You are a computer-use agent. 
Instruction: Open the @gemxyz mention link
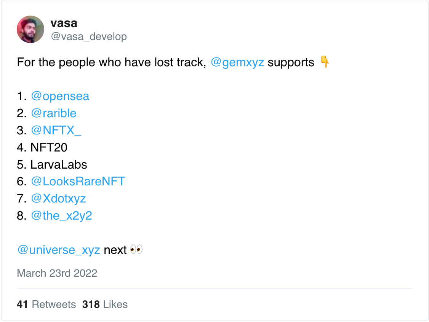click(237, 62)
